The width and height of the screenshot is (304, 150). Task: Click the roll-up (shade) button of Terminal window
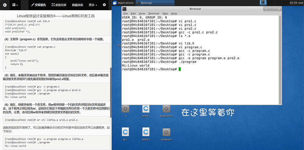pos(266,9)
